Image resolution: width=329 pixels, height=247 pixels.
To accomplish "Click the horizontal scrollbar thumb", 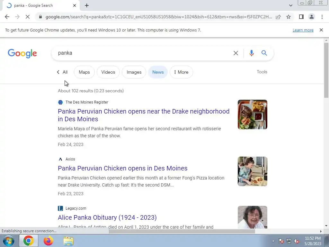I will point(182,232).
